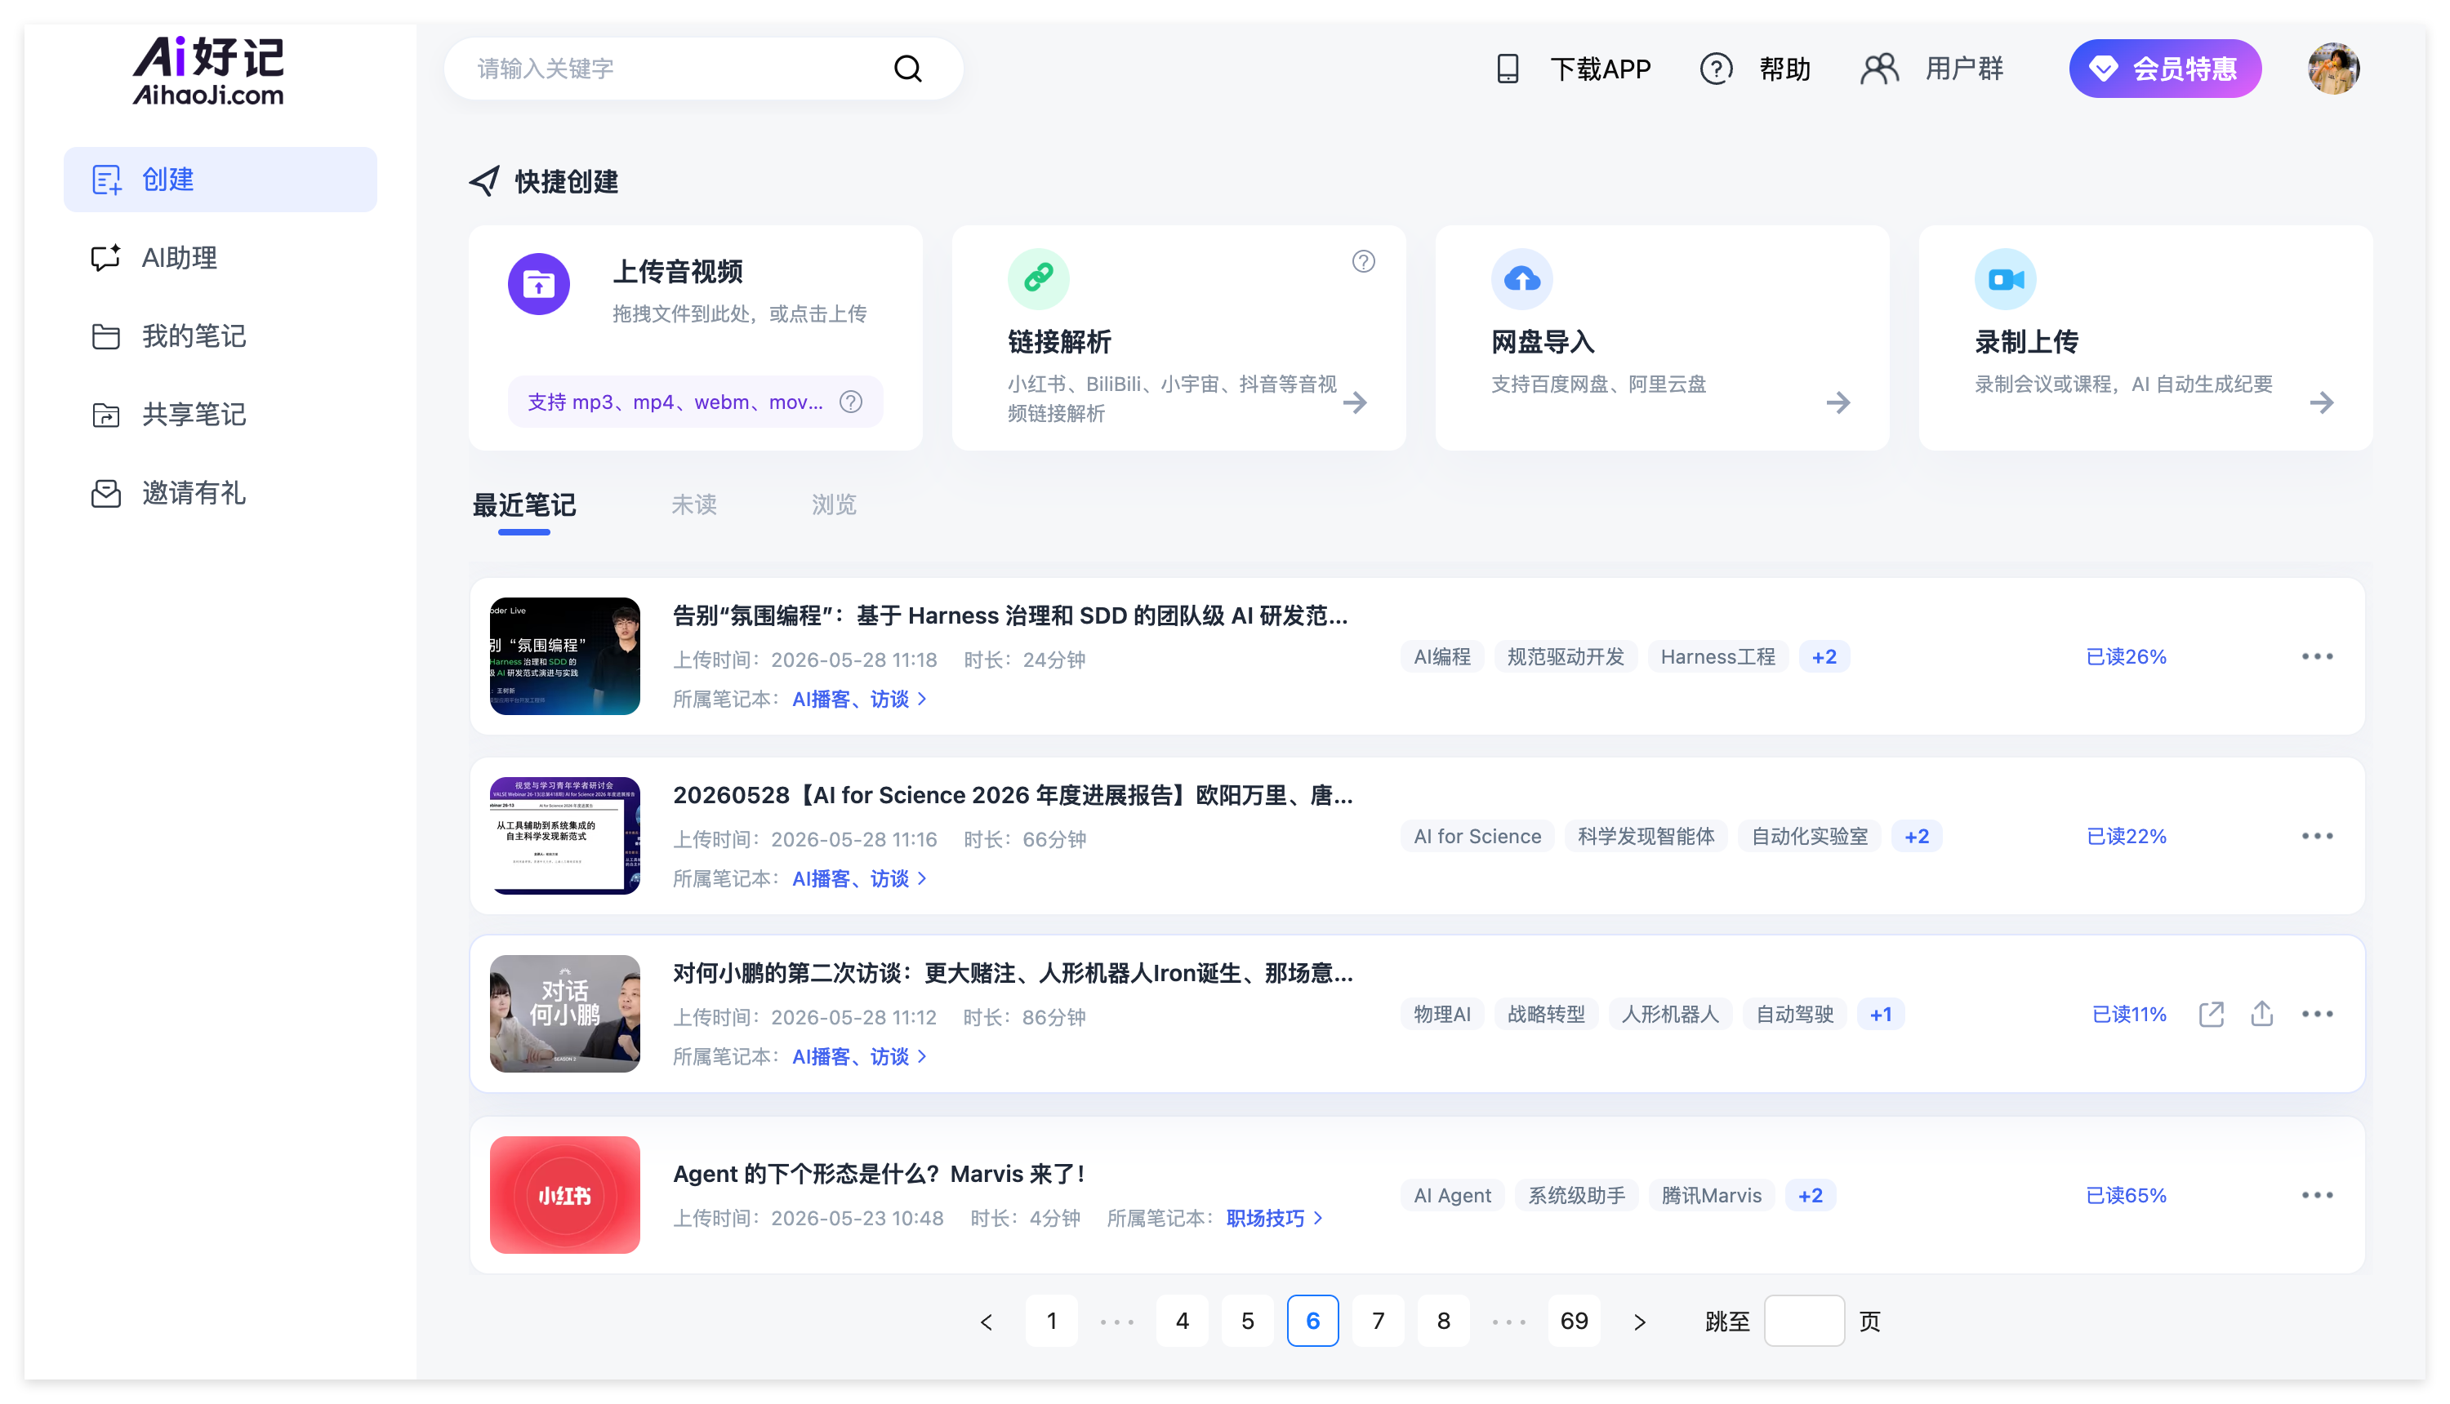The width and height of the screenshot is (2450, 1404).
Task: Go to page 4
Action: (x=1183, y=1321)
